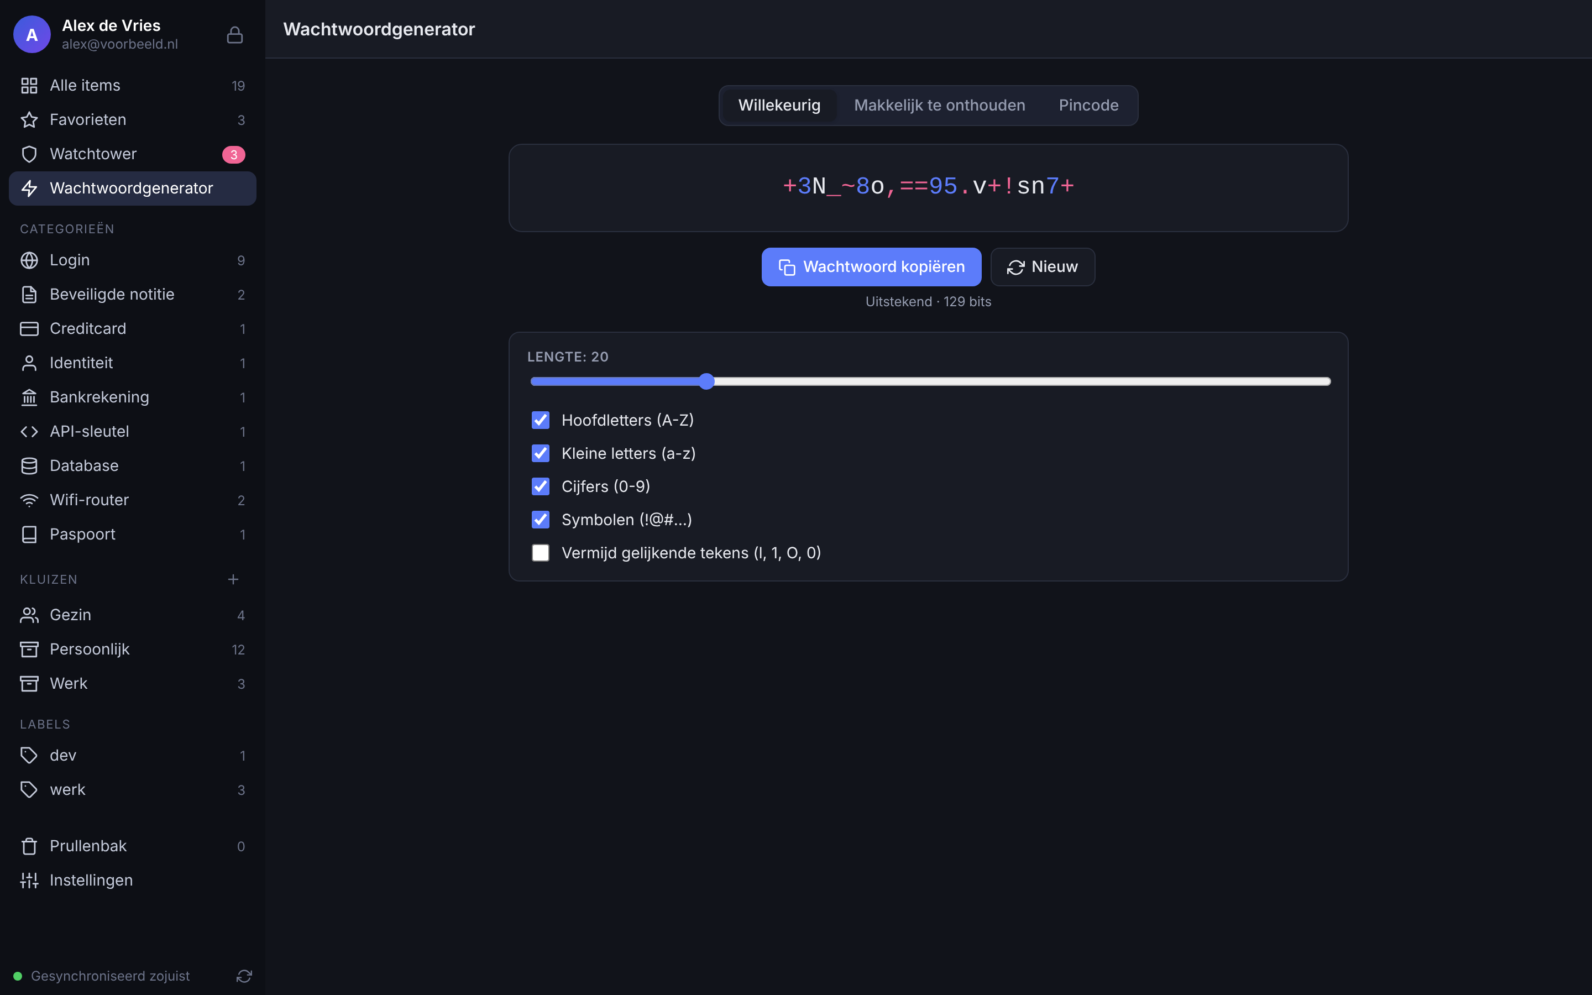Click the generated password text

coord(928,186)
